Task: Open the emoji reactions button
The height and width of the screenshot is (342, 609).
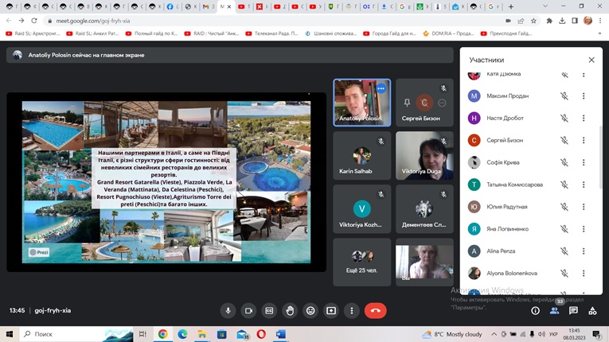Action: (x=310, y=310)
